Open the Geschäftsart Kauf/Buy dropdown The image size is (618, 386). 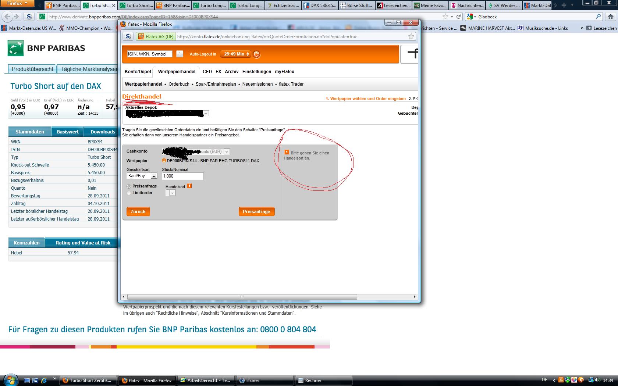tap(142, 176)
